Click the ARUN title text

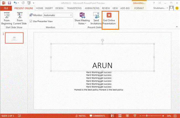[102, 65]
